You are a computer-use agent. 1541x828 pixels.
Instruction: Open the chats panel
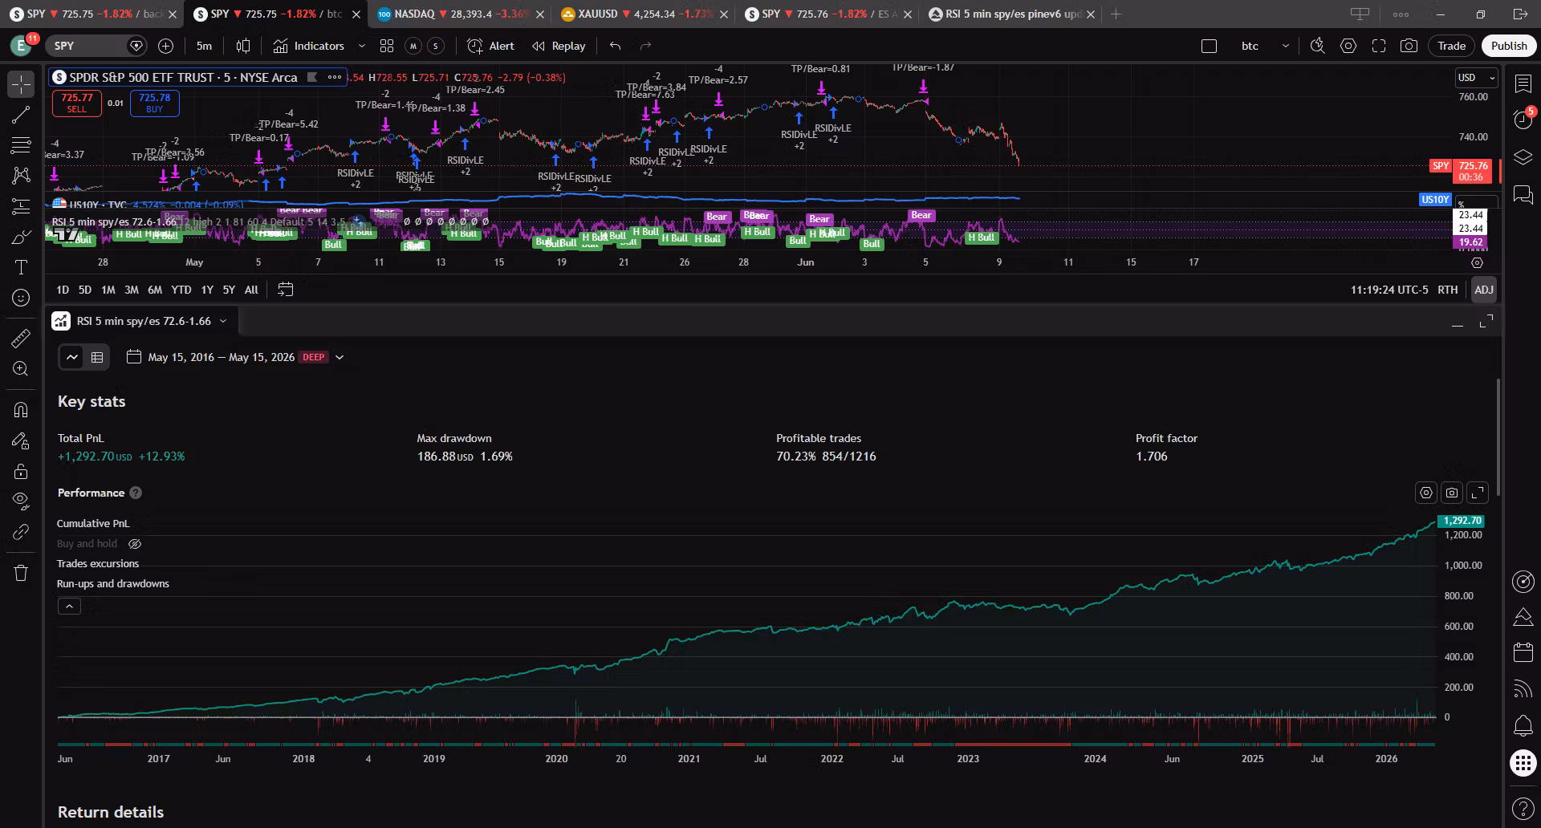tap(1523, 194)
